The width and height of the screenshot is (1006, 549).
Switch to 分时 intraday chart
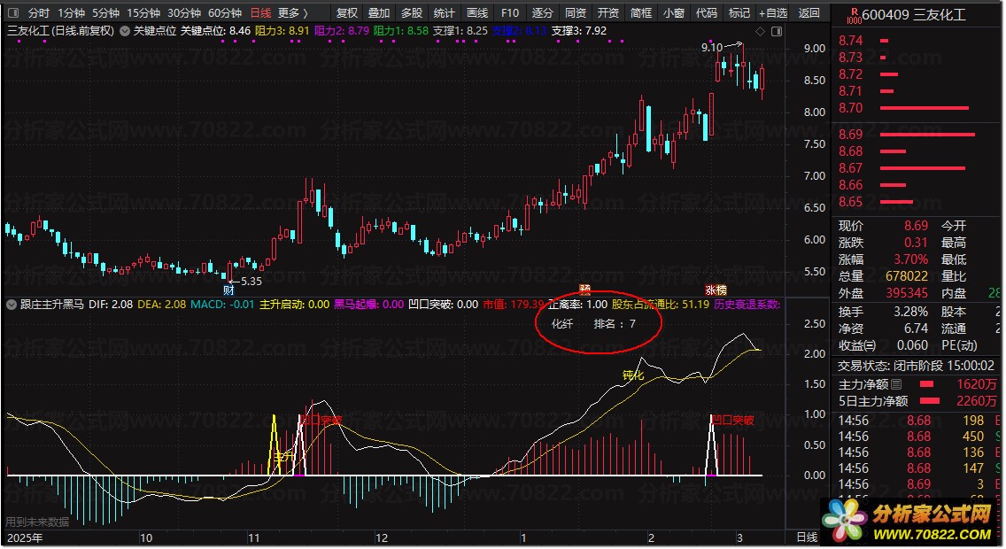tap(38, 12)
